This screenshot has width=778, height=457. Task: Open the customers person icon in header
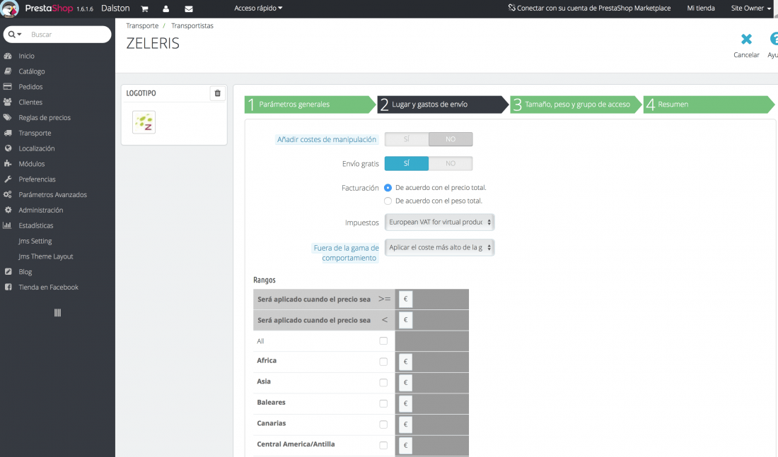166,9
